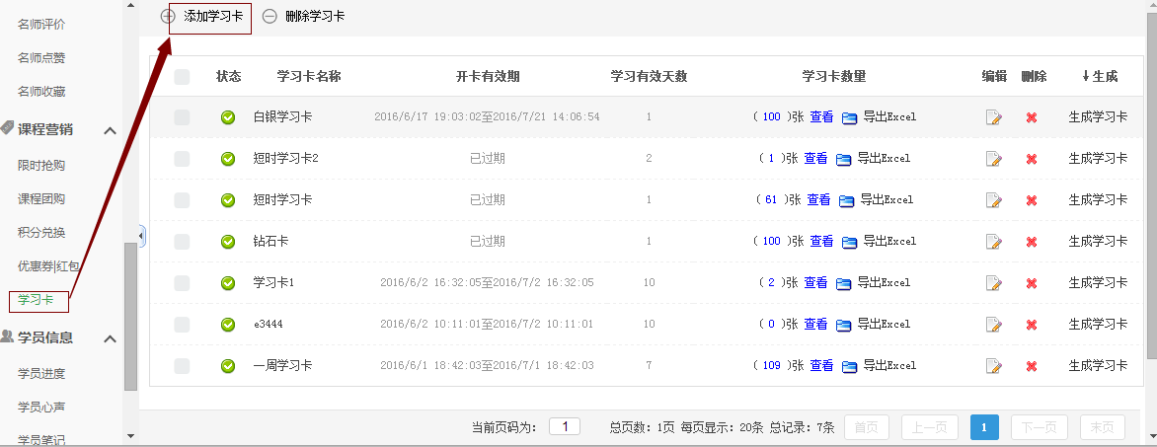
Task: Collapse the 课程营销 sidebar section
Action: coord(111,130)
